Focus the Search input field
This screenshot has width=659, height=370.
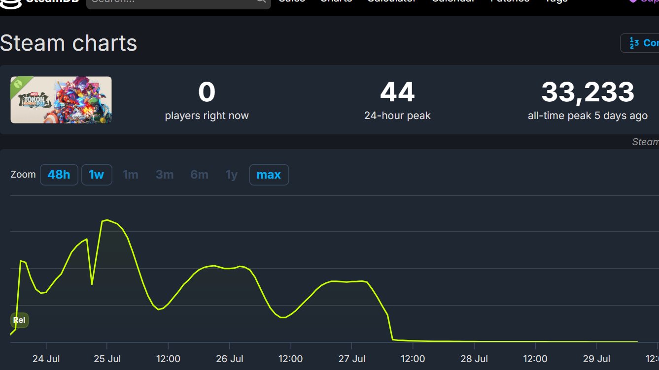coord(178,2)
